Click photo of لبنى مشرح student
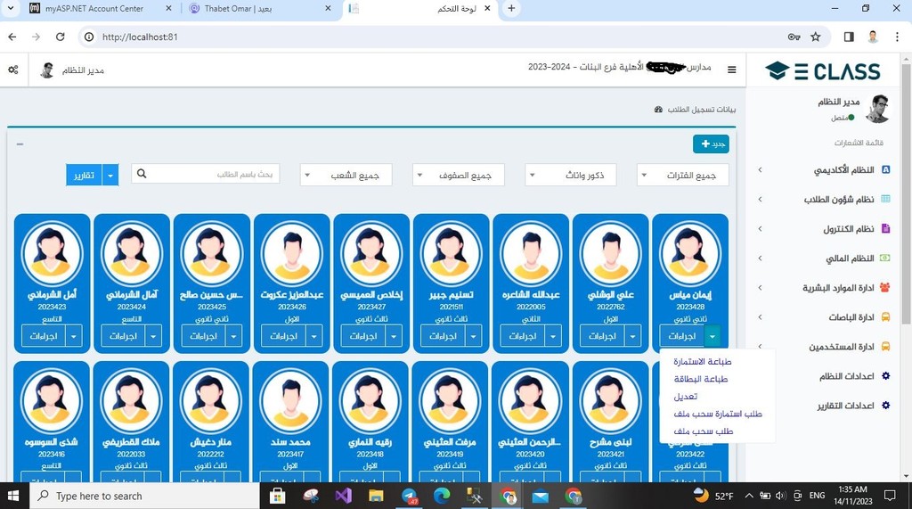This screenshot has width=912, height=509. tap(610, 400)
